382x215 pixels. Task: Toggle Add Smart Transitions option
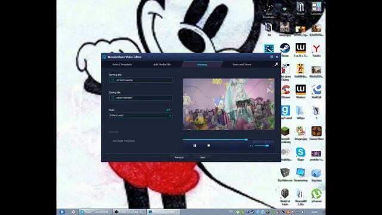point(124,141)
